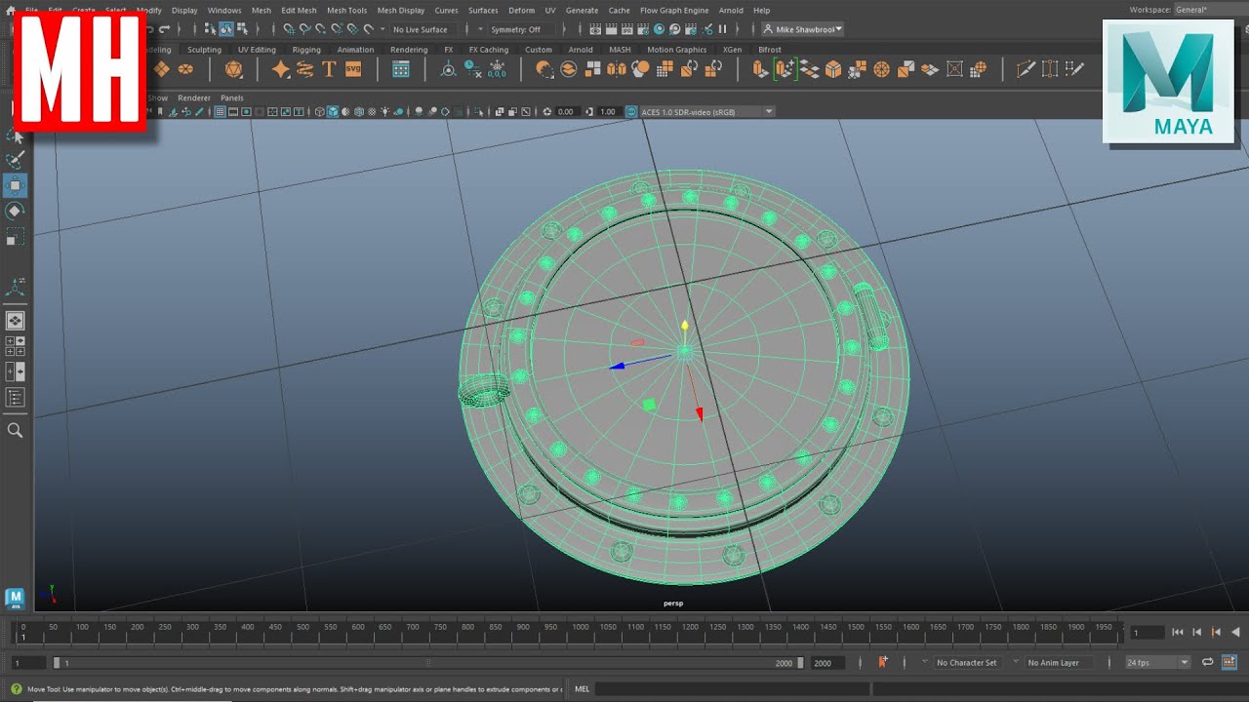Click the Maya home icon at bottom left
1249x702 pixels.
click(x=15, y=598)
